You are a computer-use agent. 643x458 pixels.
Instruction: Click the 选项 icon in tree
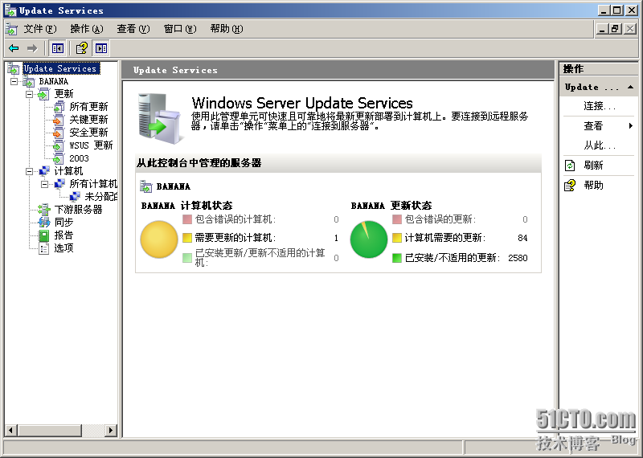[44, 248]
